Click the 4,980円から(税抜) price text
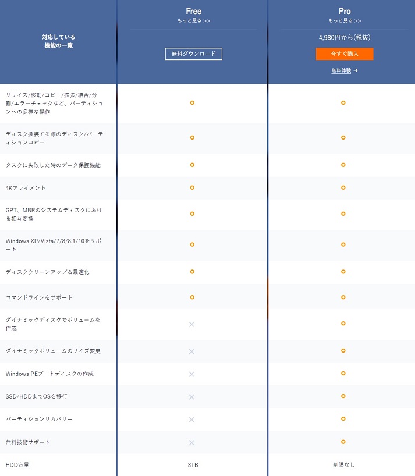The image size is (415, 476). [x=345, y=37]
